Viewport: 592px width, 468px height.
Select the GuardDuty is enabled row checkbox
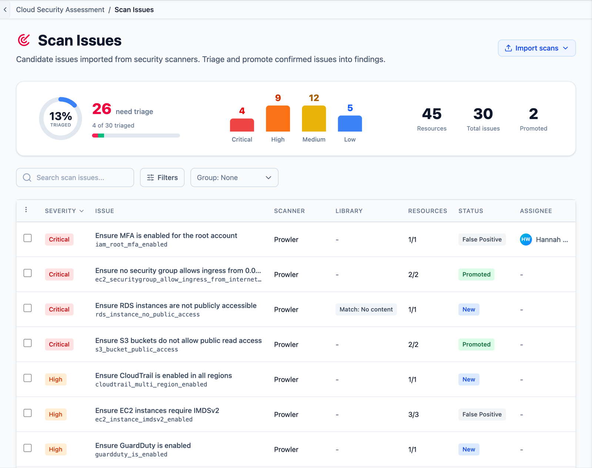tap(28, 448)
